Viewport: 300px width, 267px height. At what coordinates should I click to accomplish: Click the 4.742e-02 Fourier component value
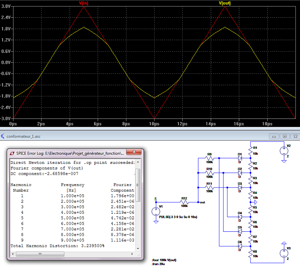123,218
